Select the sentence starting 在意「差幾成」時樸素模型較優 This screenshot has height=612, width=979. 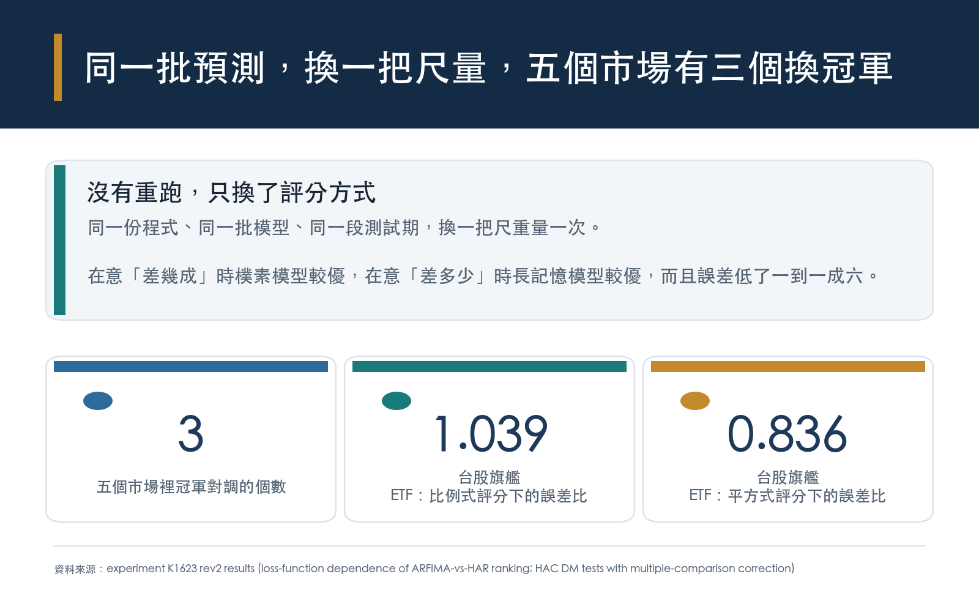pos(483,276)
